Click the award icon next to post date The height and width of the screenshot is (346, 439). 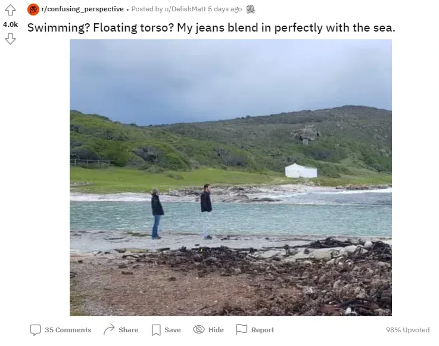pos(250,10)
